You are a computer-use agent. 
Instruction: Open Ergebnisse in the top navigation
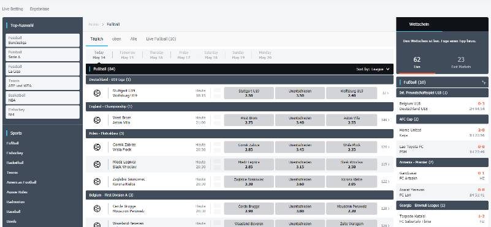(x=39, y=9)
